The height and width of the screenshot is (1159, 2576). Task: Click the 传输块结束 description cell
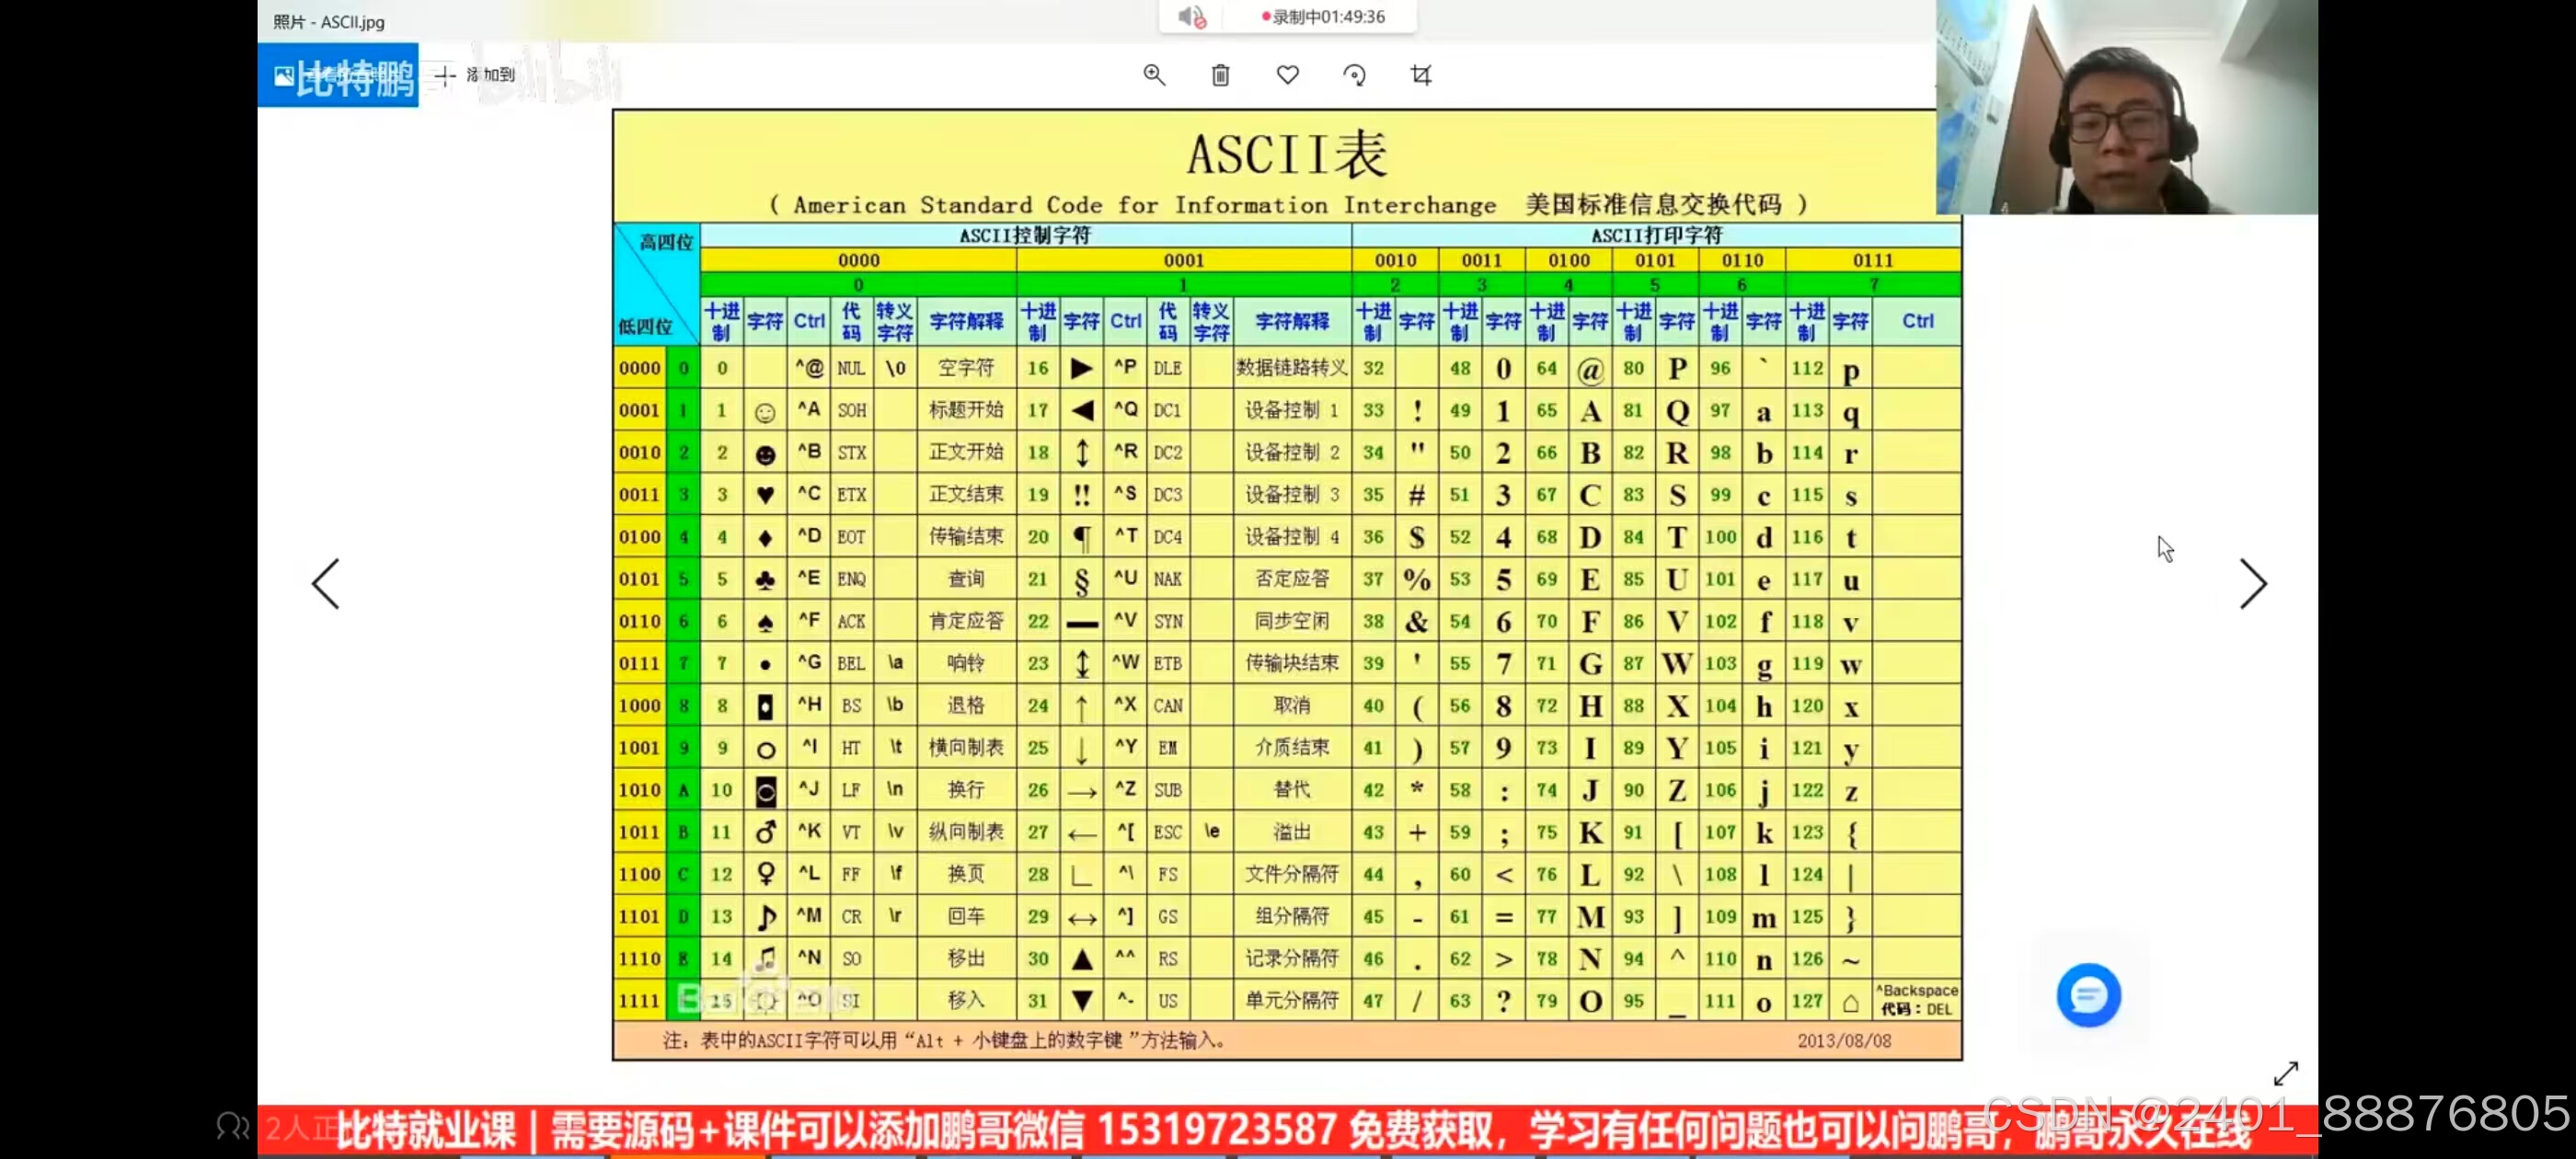pyautogui.click(x=1291, y=663)
